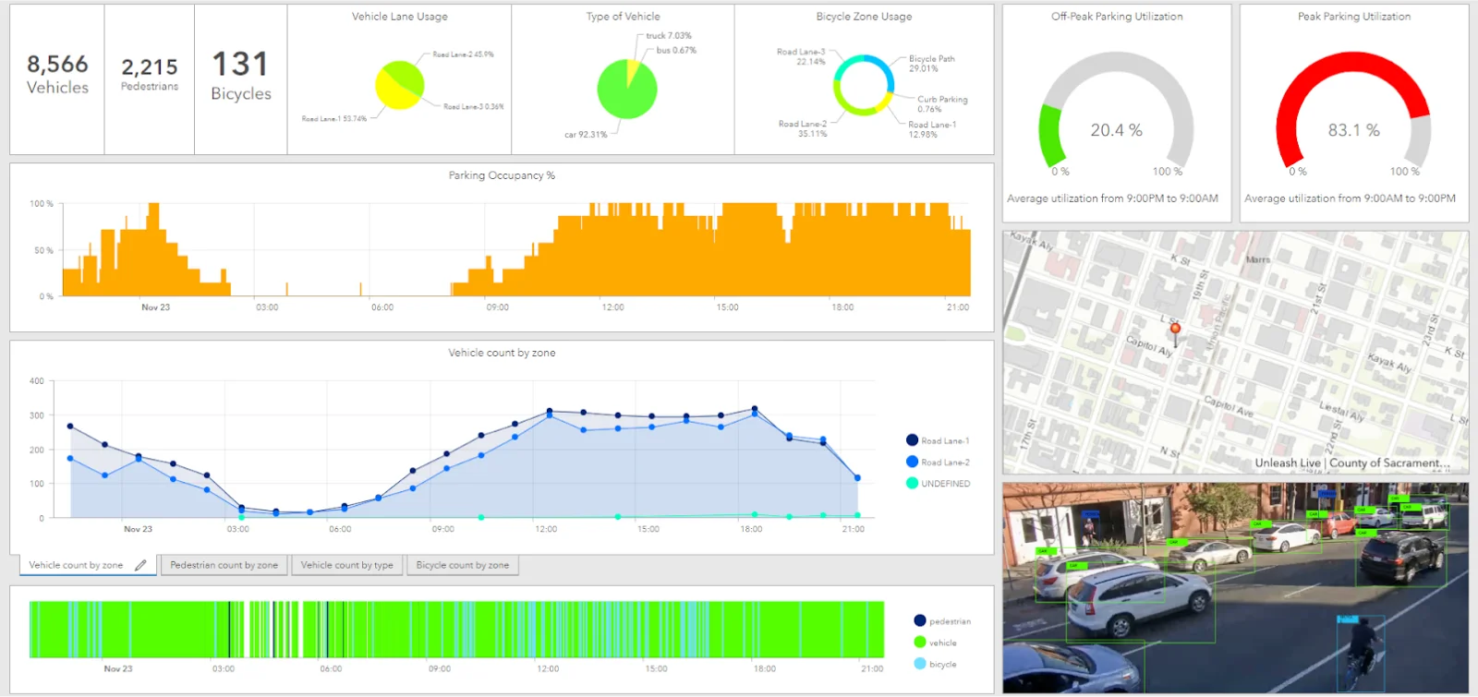Toggle the green vehicle legend dot
Image resolution: width=1478 pixels, height=697 pixels.
[x=919, y=642]
